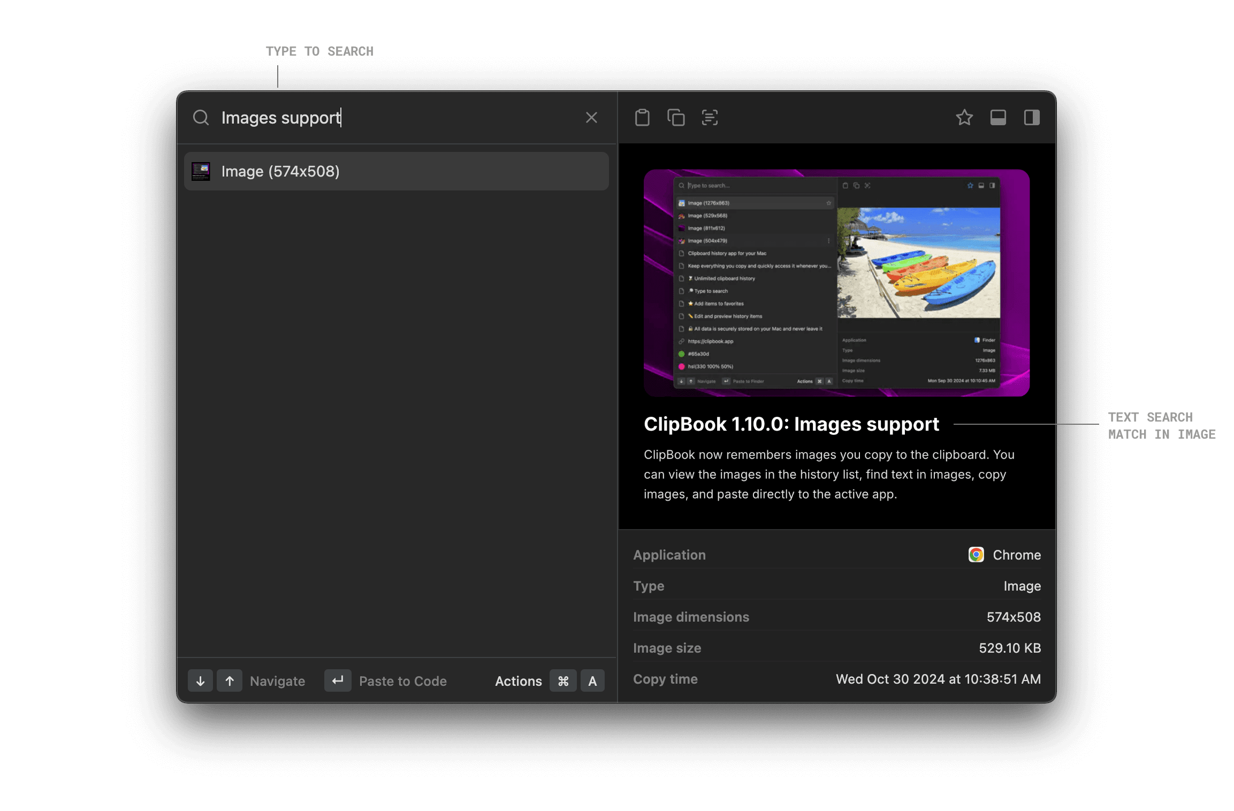
Task: Star the image to add it to favorites
Action: tap(965, 118)
